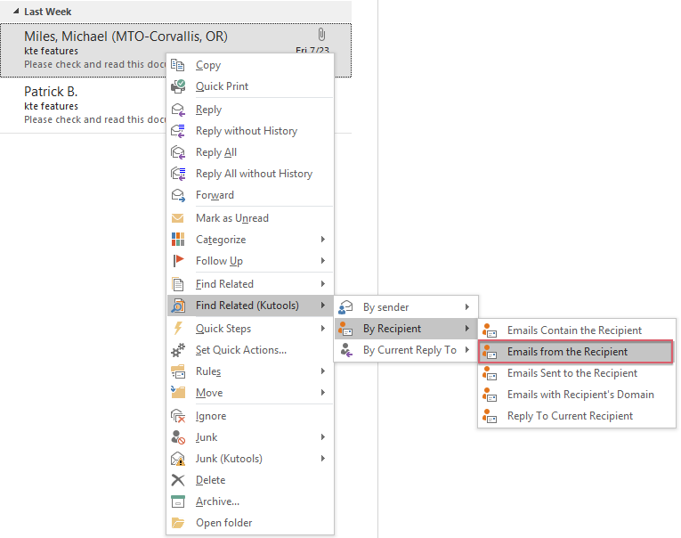Select Reply All without History
Viewport: 681px width, 538px height.
[250, 174]
